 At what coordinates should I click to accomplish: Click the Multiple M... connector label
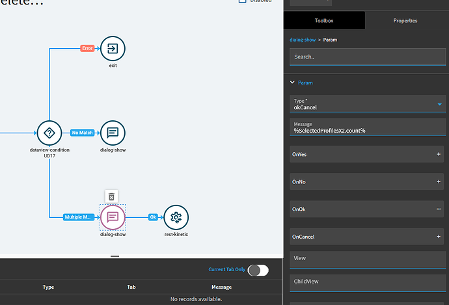(79, 217)
